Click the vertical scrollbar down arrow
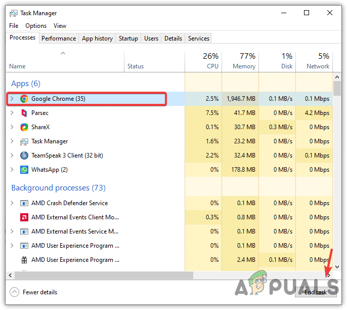The width and height of the screenshot is (347, 310). 337,267
